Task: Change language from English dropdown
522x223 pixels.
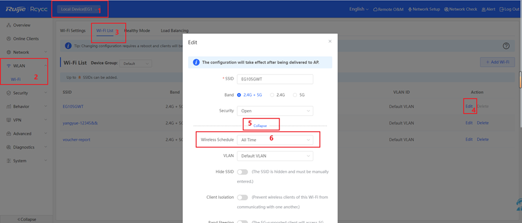Action: point(359,9)
